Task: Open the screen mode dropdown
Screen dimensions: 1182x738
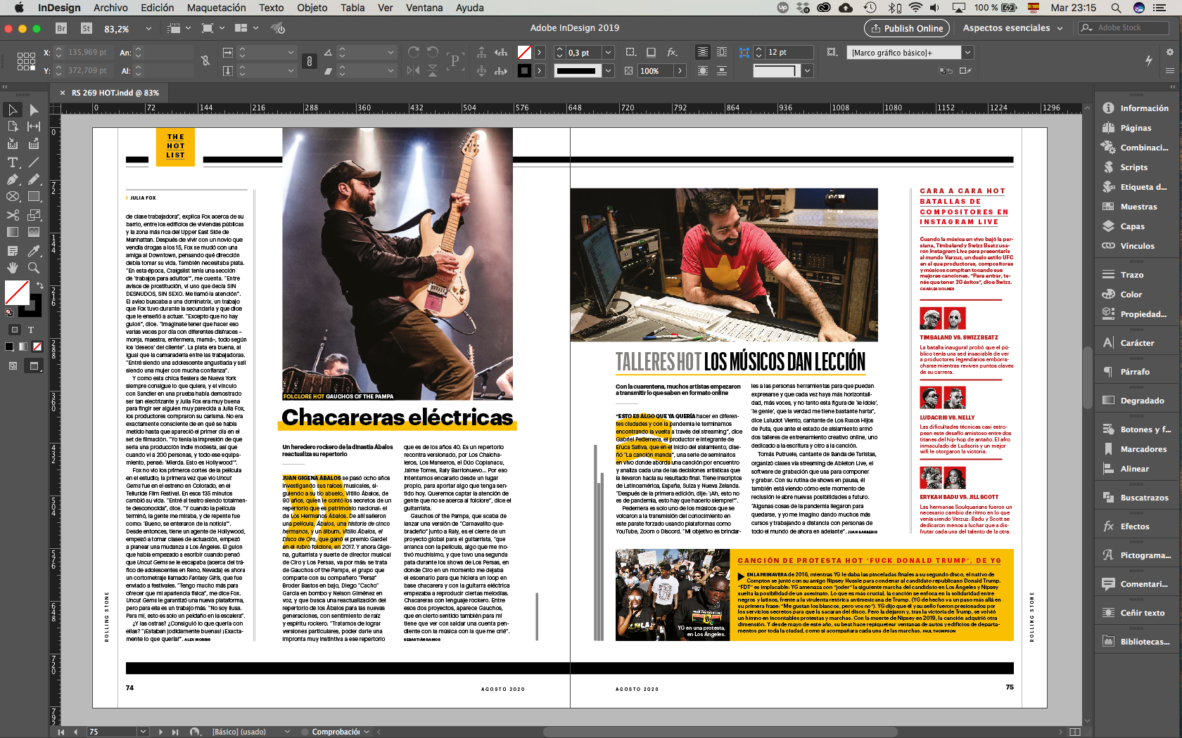Action: pyautogui.click(x=222, y=28)
